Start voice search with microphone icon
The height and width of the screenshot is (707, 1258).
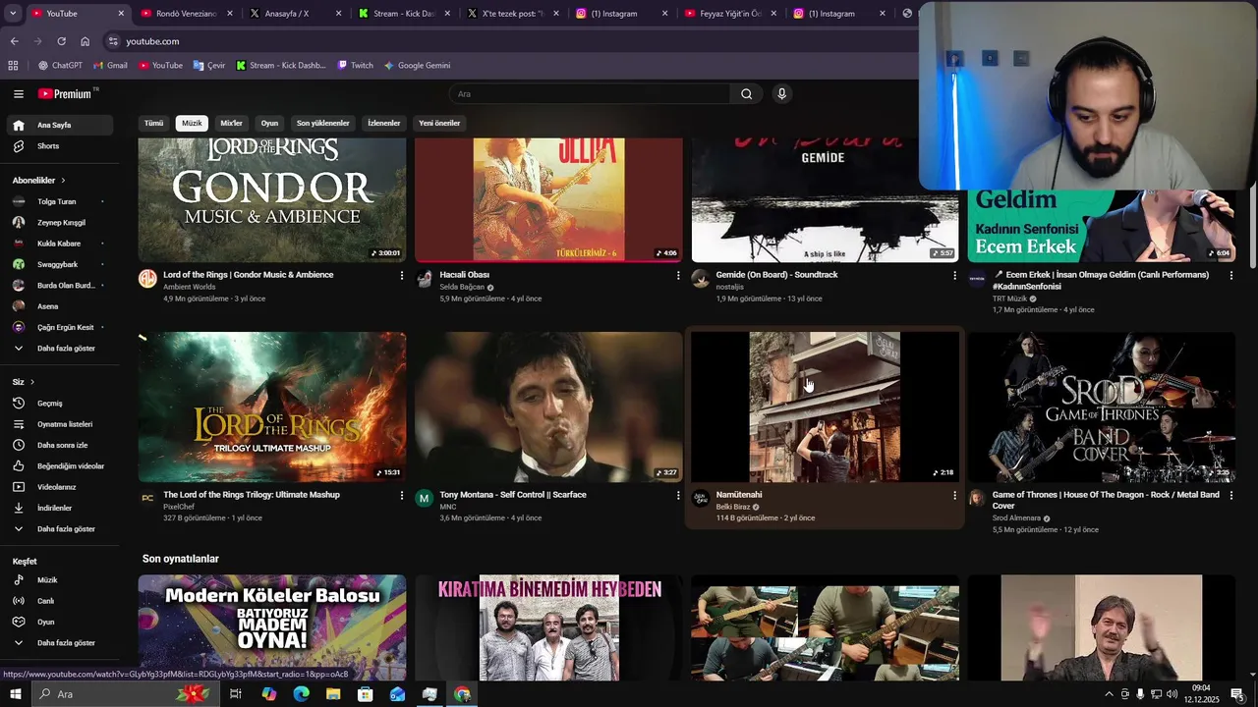tap(781, 94)
